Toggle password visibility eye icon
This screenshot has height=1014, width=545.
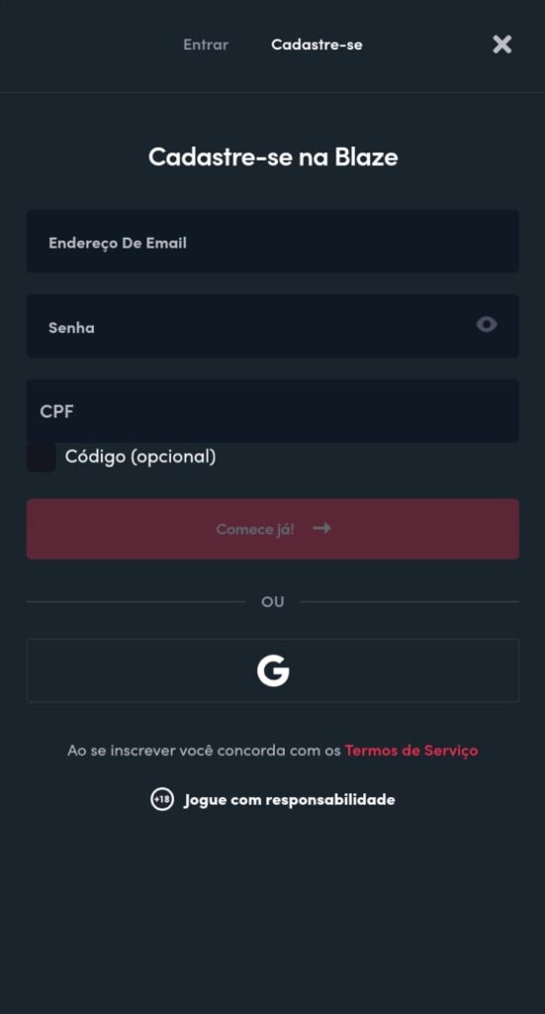pos(487,324)
